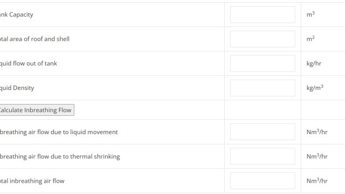Click the Calculate Inbreathing Flow button
345x194 pixels.
click(36, 110)
